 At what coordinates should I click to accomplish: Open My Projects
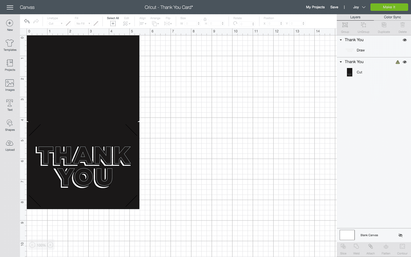(x=315, y=7)
